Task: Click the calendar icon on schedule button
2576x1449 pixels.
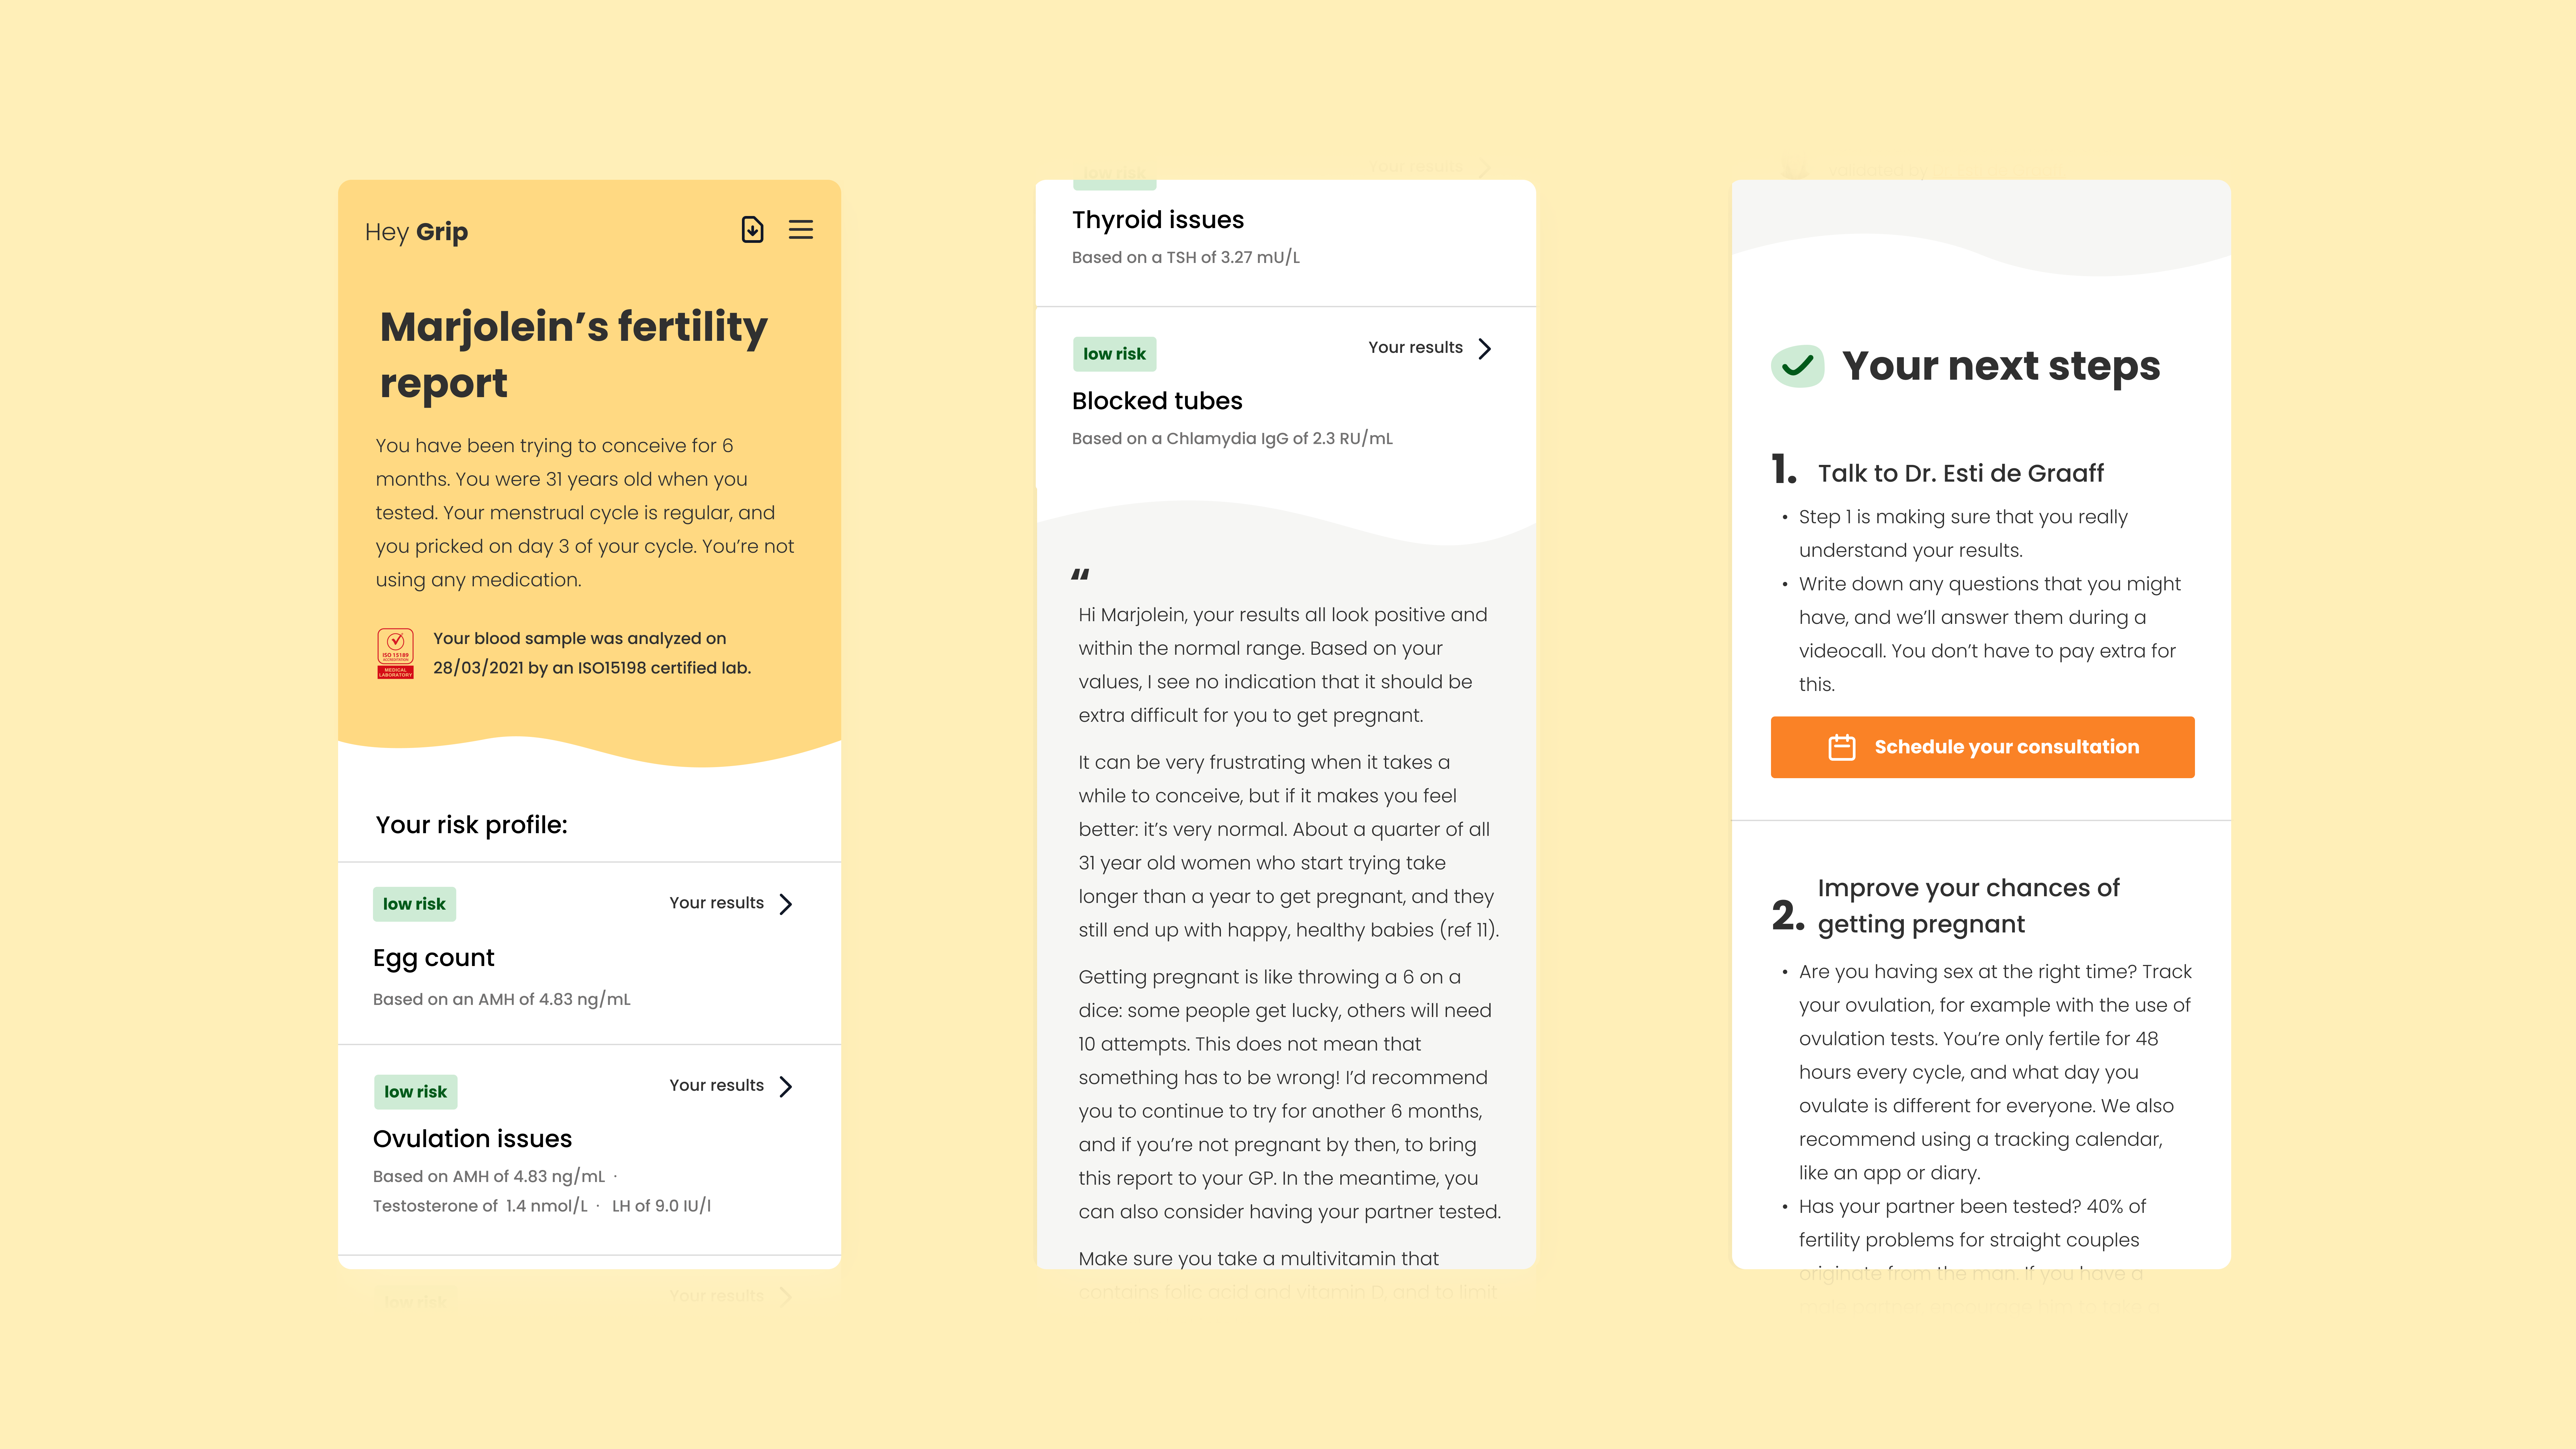Action: pyautogui.click(x=1841, y=747)
